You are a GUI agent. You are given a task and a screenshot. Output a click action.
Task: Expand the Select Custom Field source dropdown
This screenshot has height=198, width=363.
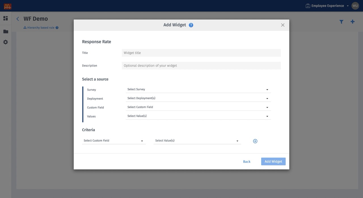click(x=198, y=107)
